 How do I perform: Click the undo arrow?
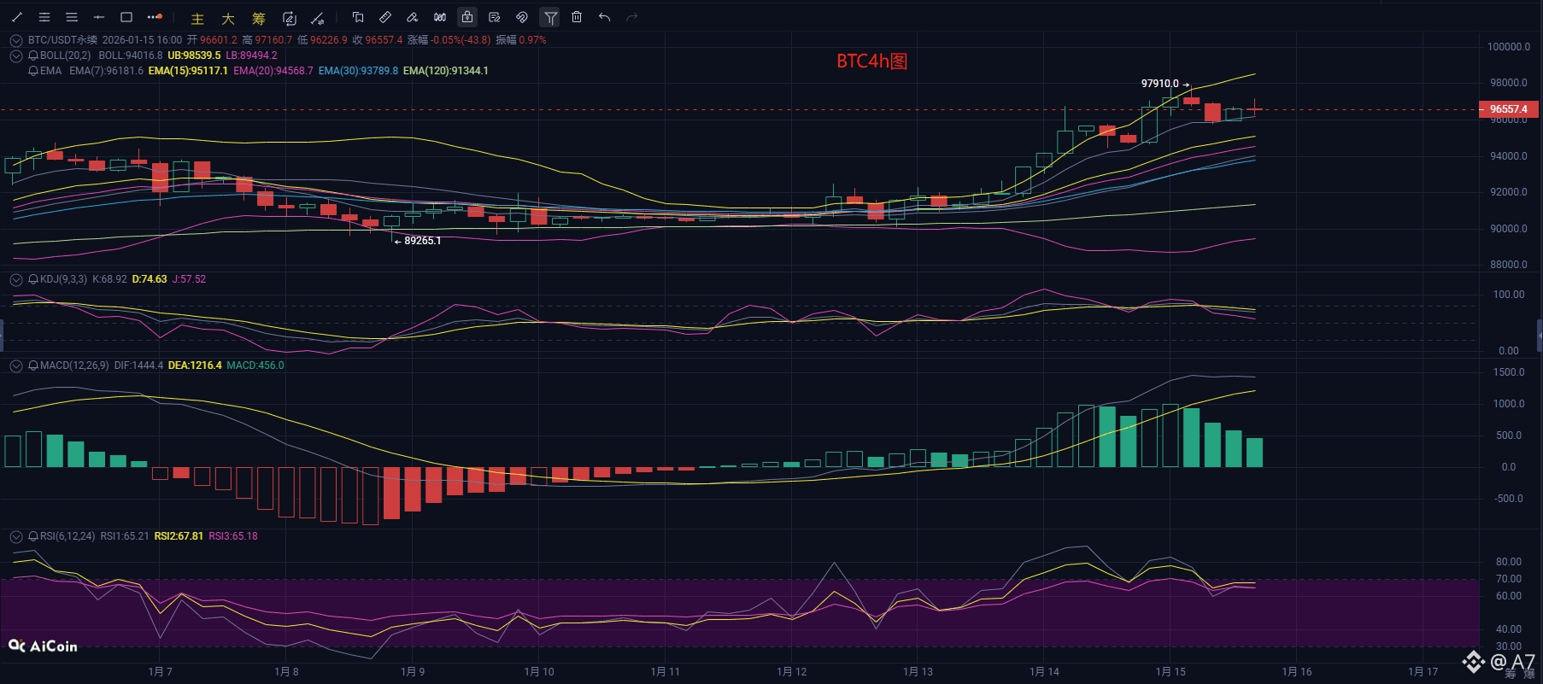click(604, 17)
